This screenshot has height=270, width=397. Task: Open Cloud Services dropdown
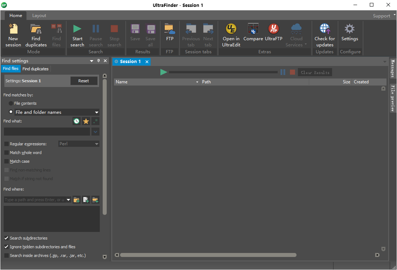click(296, 35)
